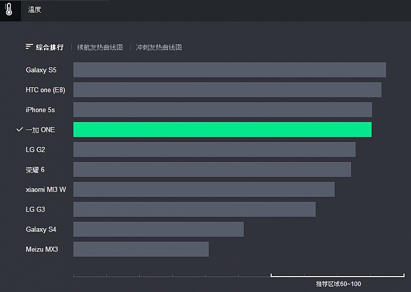
Task: Click the thermometer temperature icon
Action: [x=9, y=10]
